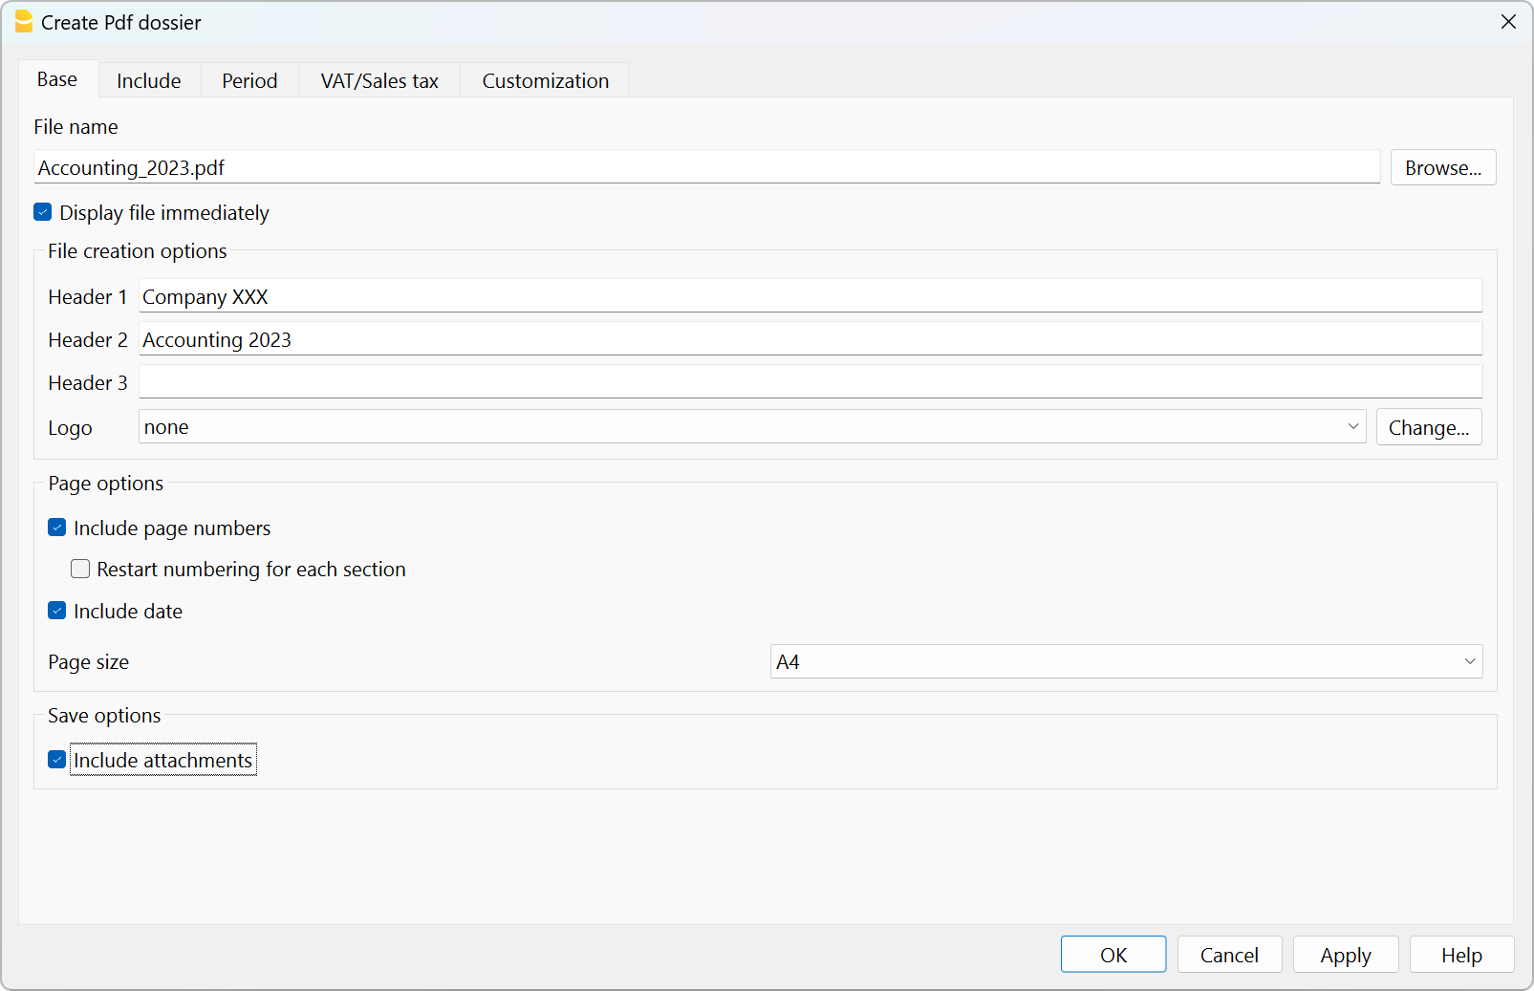Expand the Logo dropdown

coord(752,427)
